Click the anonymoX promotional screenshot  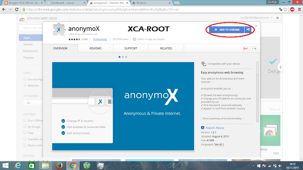click(x=123, y=106)
